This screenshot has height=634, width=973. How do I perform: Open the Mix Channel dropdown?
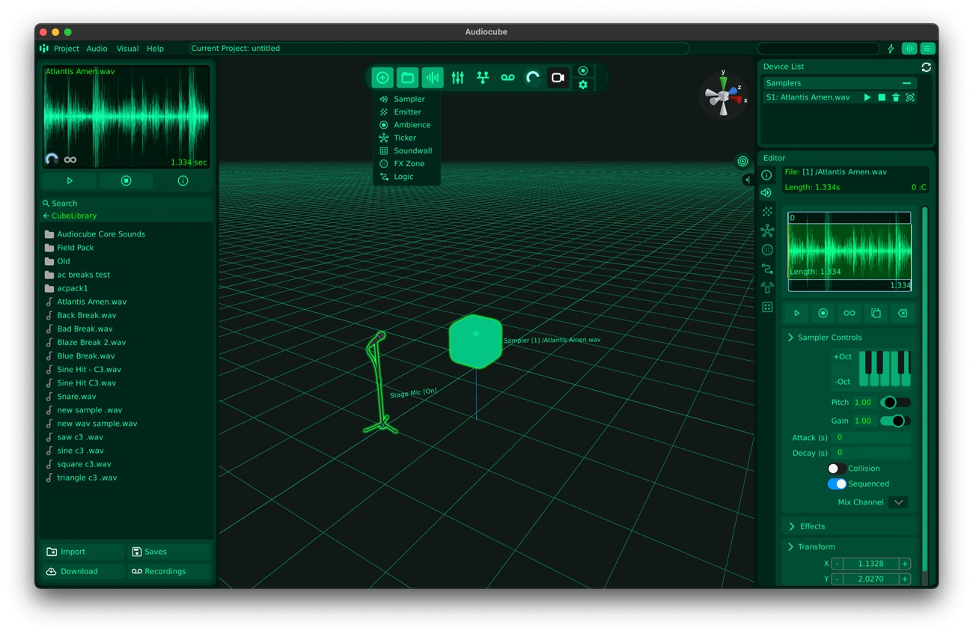(898, 502)
